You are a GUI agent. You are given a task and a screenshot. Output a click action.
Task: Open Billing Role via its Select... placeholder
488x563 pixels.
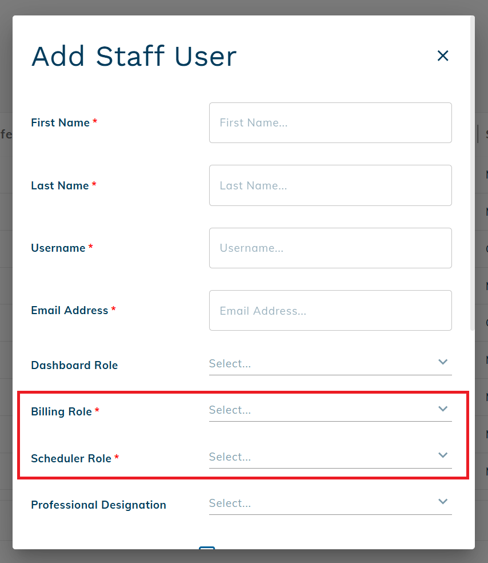[x=230, y=410]
